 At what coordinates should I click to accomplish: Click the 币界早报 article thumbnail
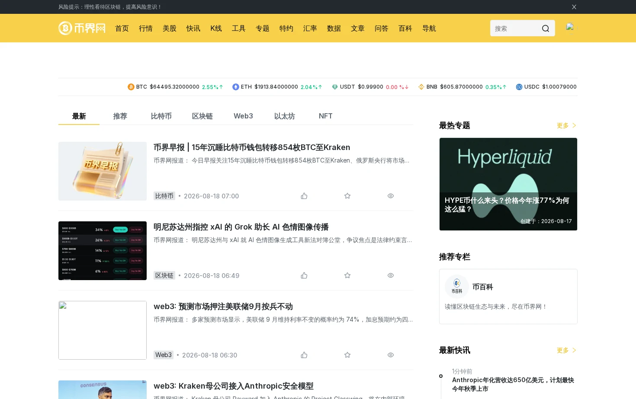pyautogui.click(x=103, y=171)
